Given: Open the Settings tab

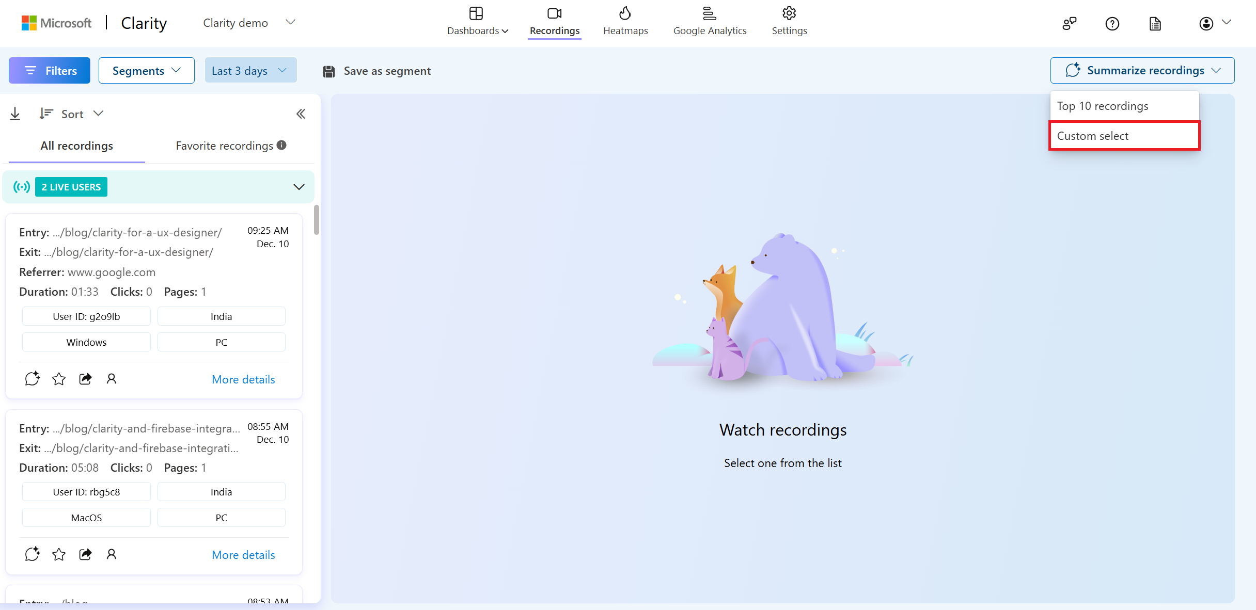Looking at the screenshot, I should click(789, 22).
